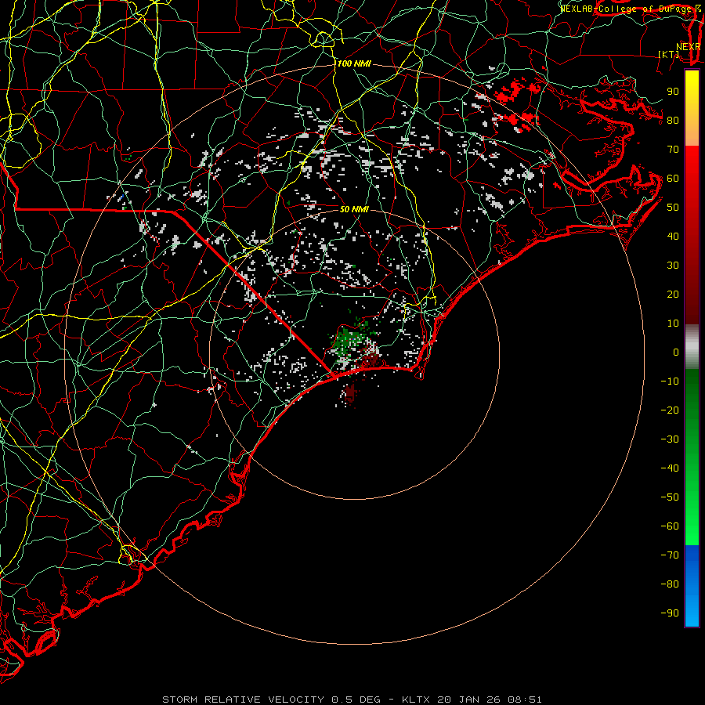Click the -80 value on velocity scale
Viewport: 705px width, 705px height.
(x=670, y=584)
